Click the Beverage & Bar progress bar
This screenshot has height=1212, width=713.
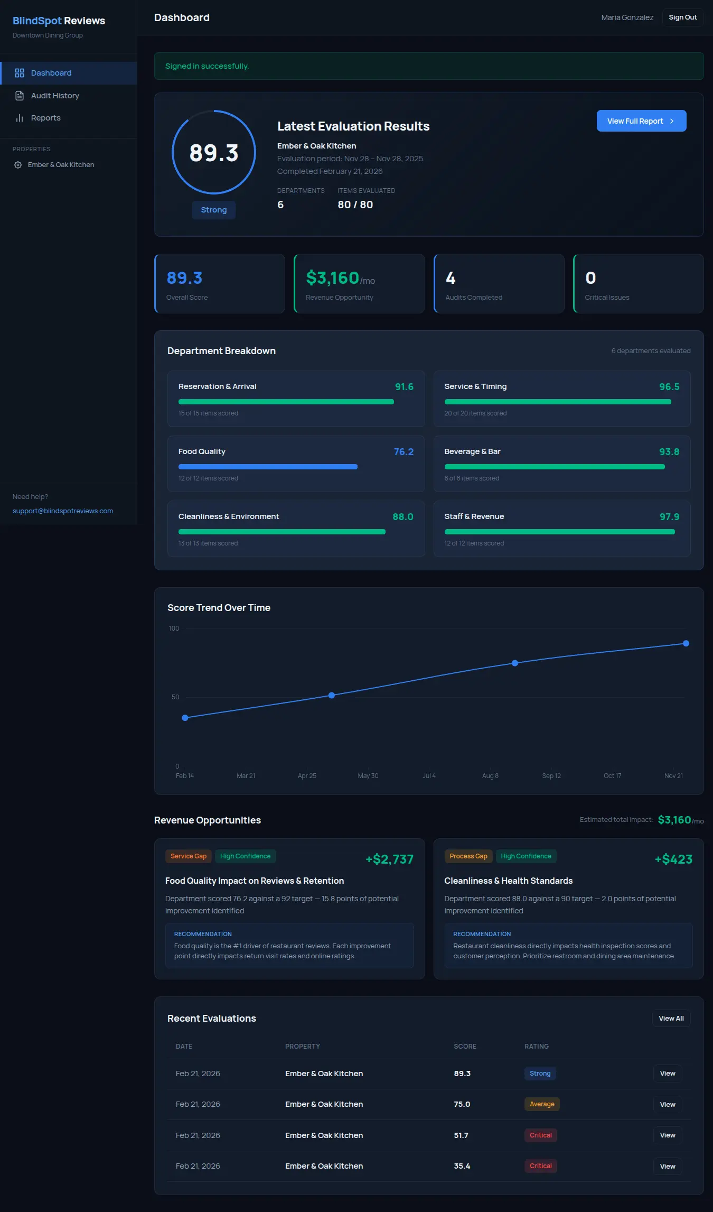[555, 467]
